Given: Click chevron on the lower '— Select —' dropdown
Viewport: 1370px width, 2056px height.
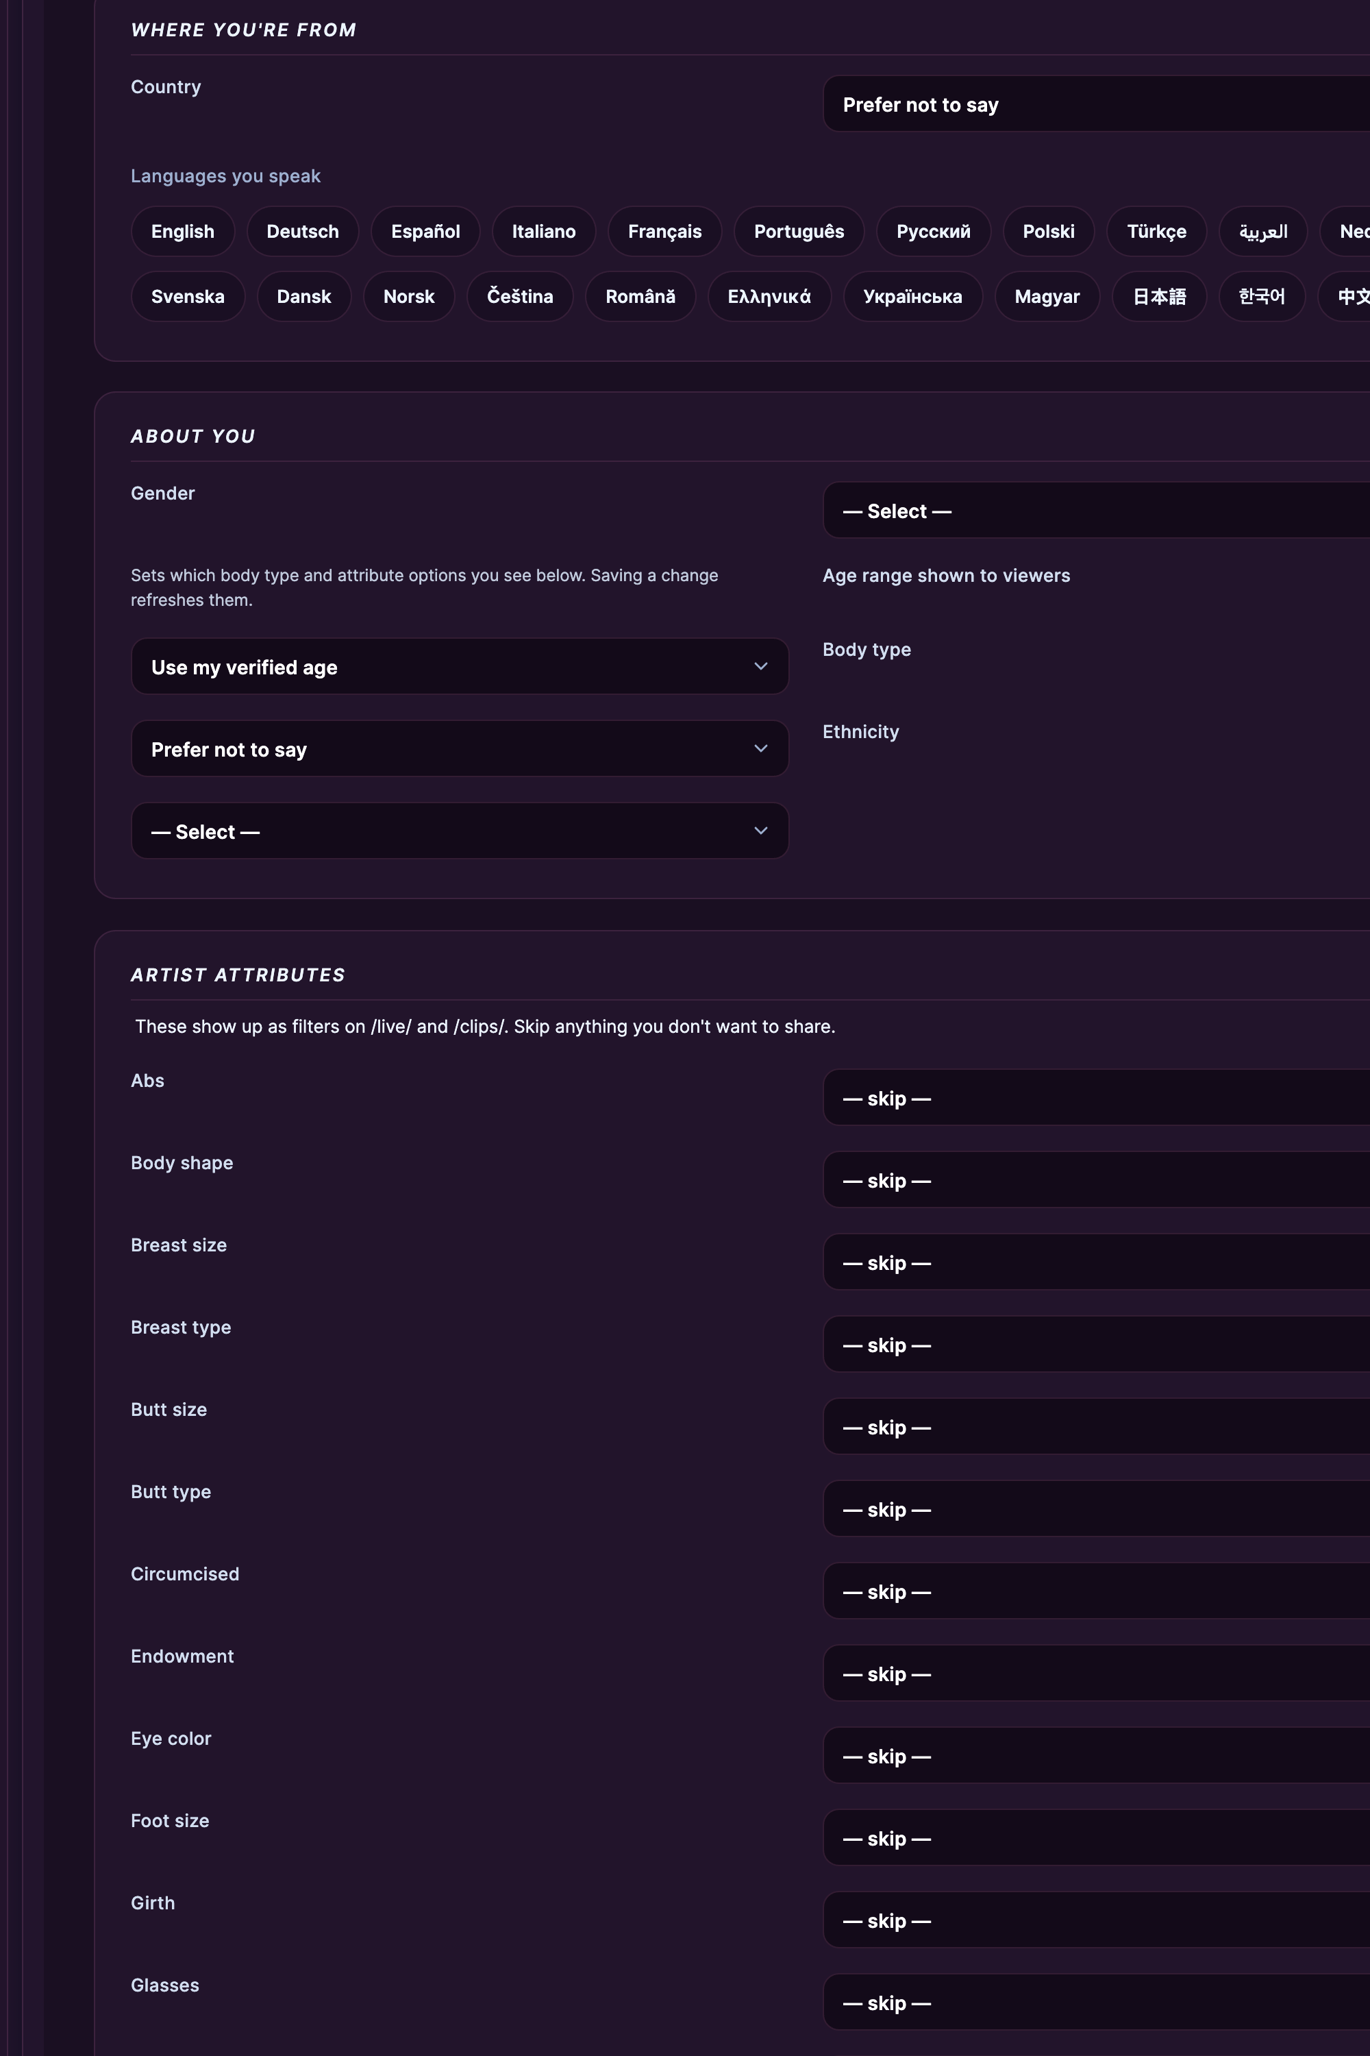Looking at the screenshot, I should click(761, 831).
